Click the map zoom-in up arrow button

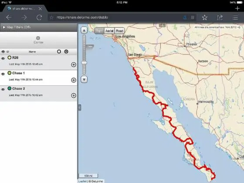point(84,30)
